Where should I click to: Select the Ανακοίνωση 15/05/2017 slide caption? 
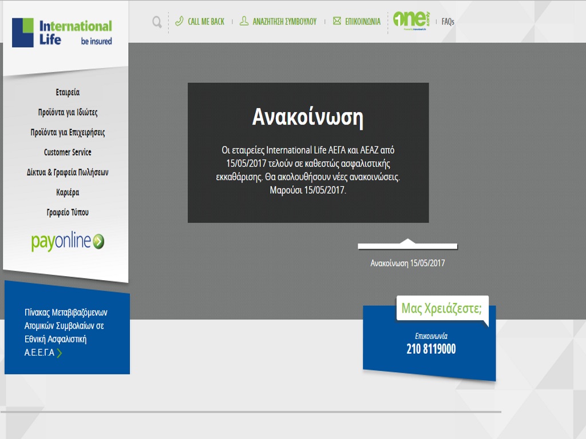coord(407,263)
